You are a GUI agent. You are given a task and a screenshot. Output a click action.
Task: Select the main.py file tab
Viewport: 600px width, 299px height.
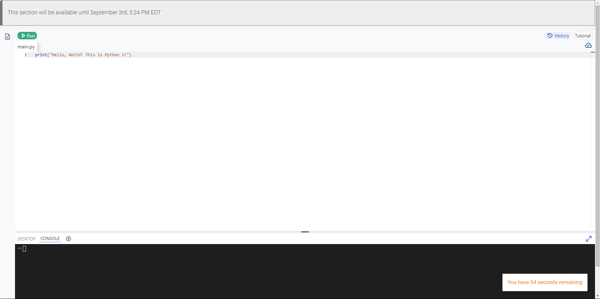click(x=26, y=47)
